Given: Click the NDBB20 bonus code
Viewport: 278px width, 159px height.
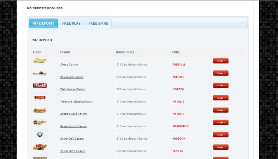Looking at the screenshot, I should coord(178,89).
